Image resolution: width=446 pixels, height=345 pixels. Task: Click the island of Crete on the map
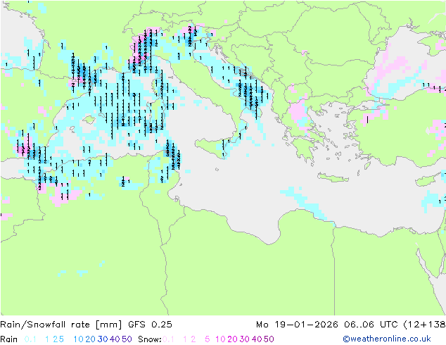tap(333, 177)
